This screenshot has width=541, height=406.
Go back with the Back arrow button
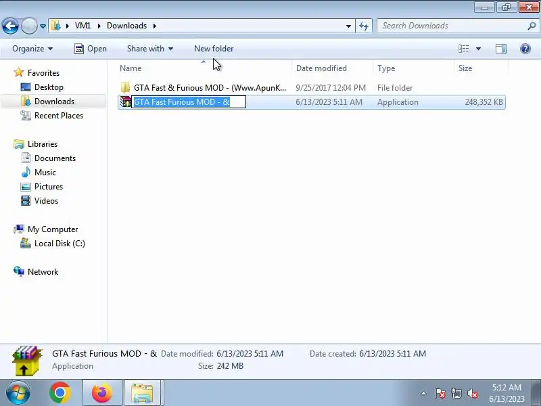click(x=10, y=26)
